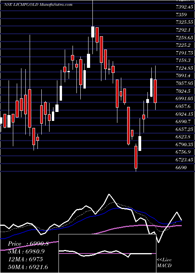The height and width of the screenshot is (273, 195).
Task: Select the 7392.45 price axis label
Action: (x=184, y=7)
